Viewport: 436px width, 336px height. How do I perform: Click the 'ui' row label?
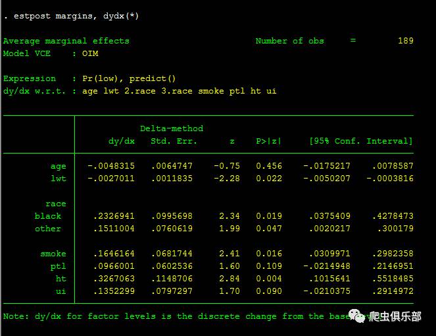61,291
